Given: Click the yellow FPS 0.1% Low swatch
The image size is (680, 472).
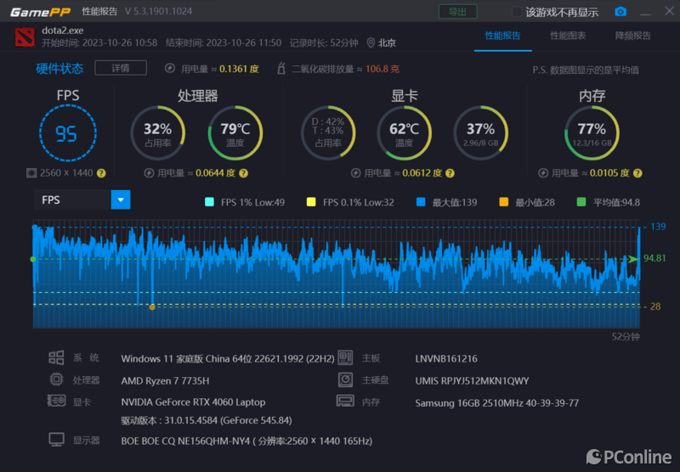Looking at the screenshot, I should click(311, 202).
